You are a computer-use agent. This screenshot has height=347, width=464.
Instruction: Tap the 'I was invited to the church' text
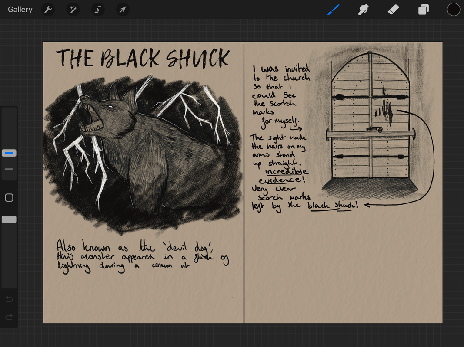[x=281, y=73]
